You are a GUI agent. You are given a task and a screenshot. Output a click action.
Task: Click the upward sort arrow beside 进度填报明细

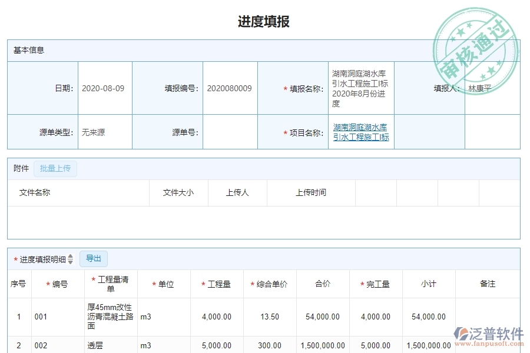(71, 256)
